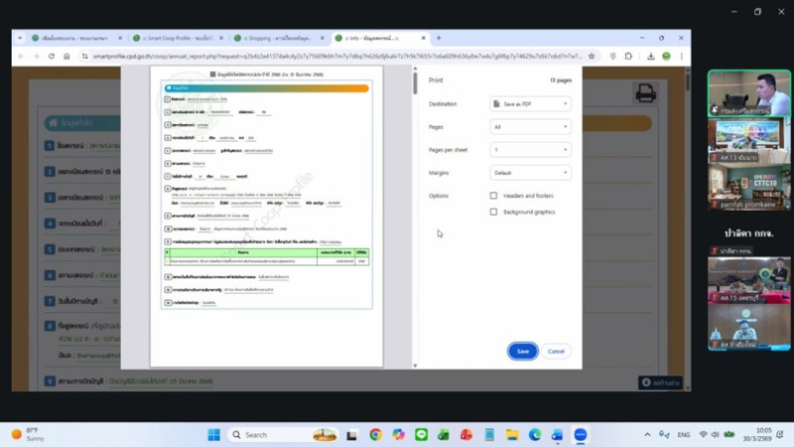The width and height of the screenshot is (794, 447).
Task: Open Windows Start menu
Action: coord(213,435)
